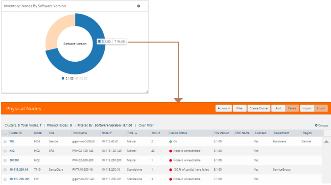Click the SantaClara site cell
Image resolution: width=331 pixels, height=185 pixels.
56,170
